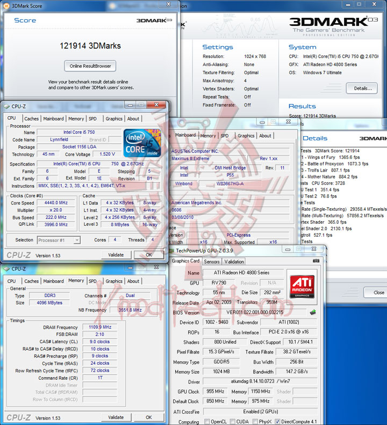Click OK in top CPU-Z window
The height and width of the screenshot is (425, 387).
coord(149,255)
